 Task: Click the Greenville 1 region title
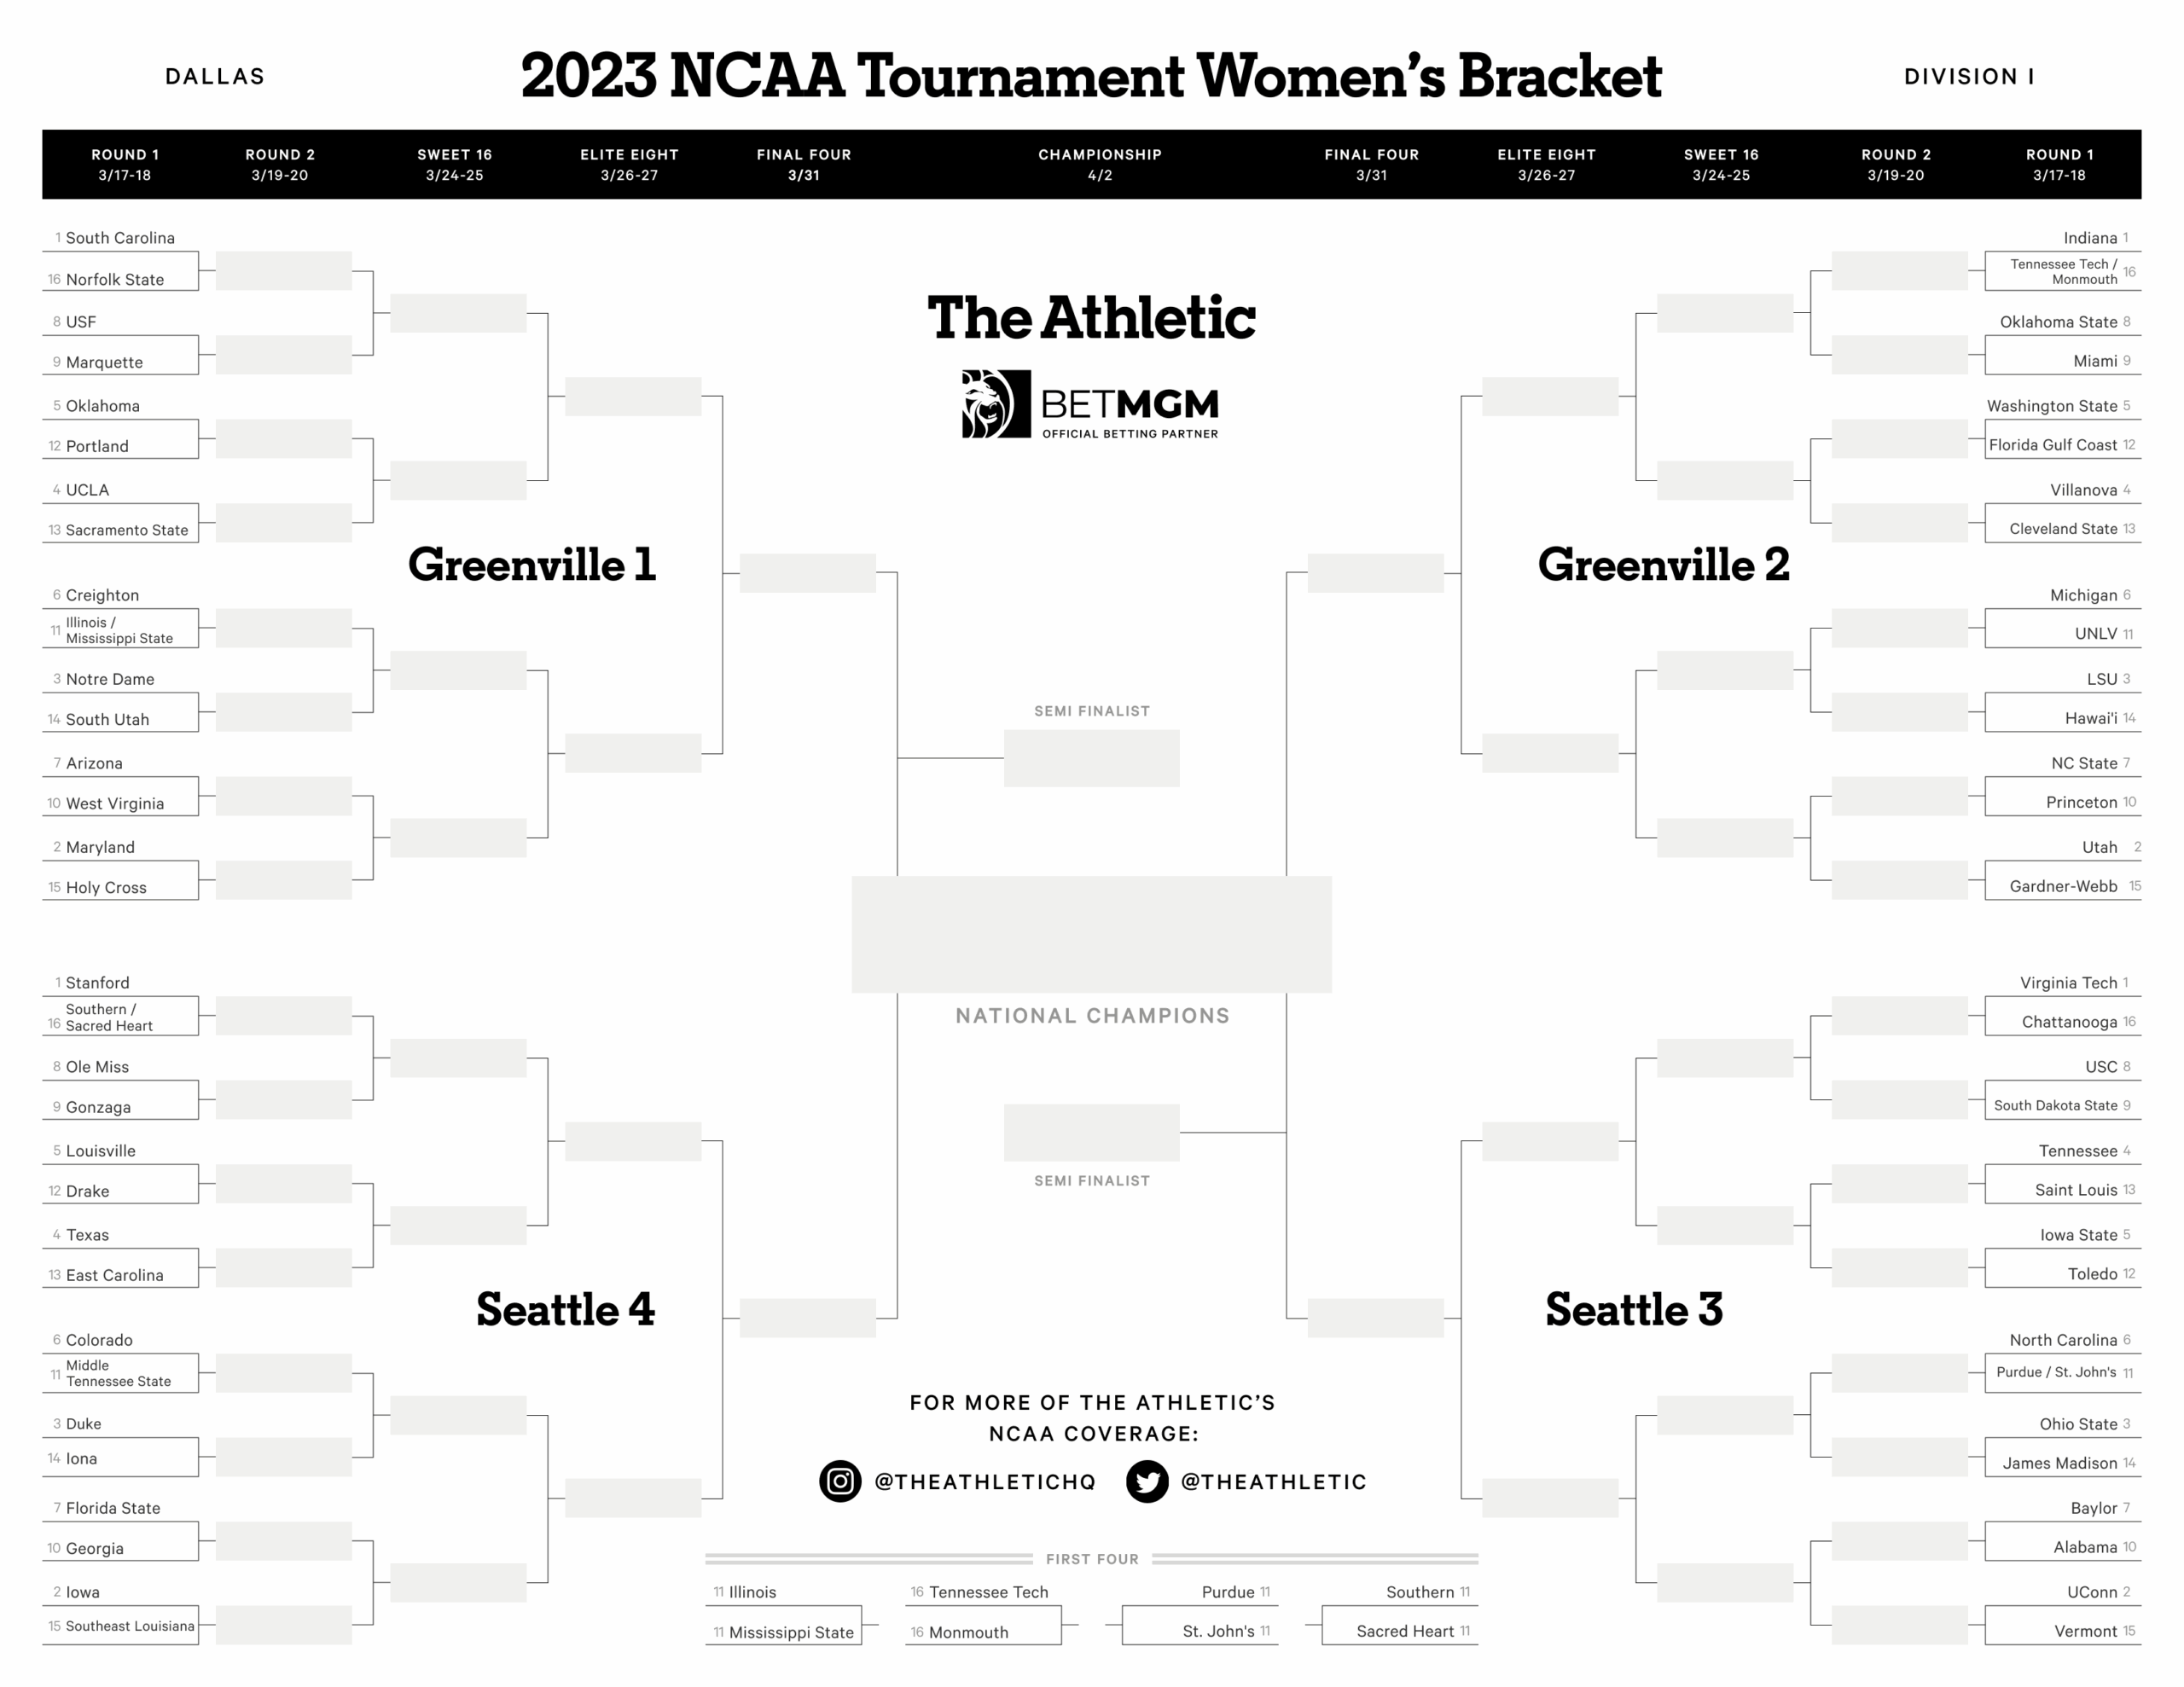click(x=531, y=565)
